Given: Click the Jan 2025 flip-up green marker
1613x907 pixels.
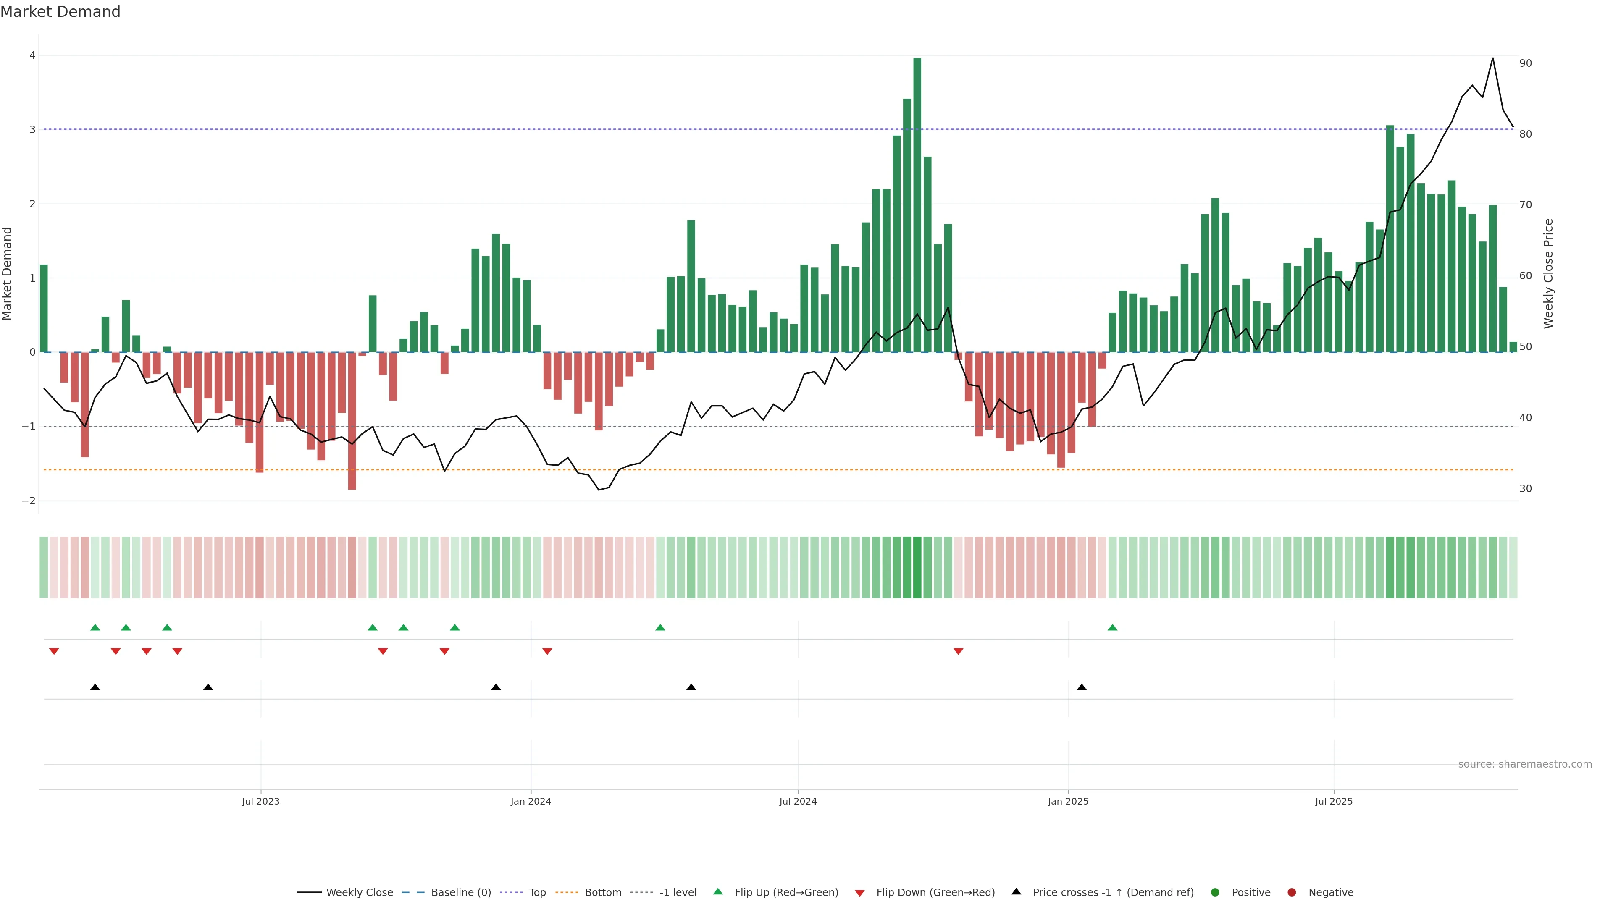Looking at the screenshot, I should (x=1112, y=627).
